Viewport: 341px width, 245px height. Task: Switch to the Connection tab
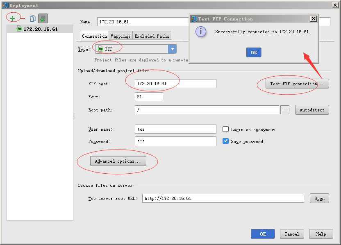point(94,36)
